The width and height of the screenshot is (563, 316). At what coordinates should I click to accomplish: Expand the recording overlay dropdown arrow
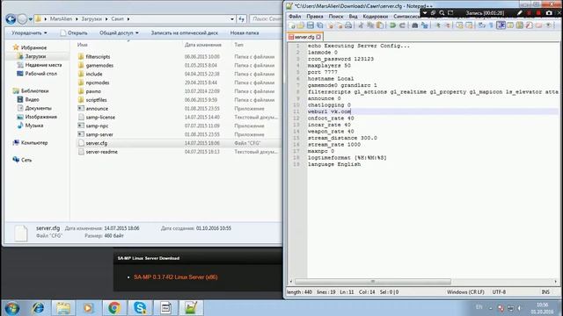coord(425,13)
